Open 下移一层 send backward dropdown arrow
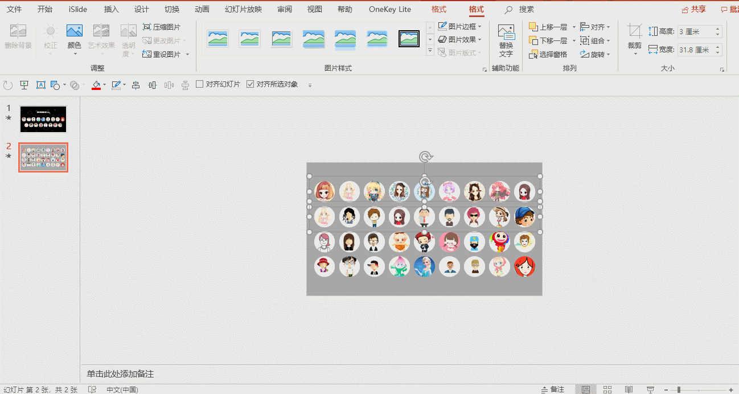This screenshot has height=394, width=739. 573,41
